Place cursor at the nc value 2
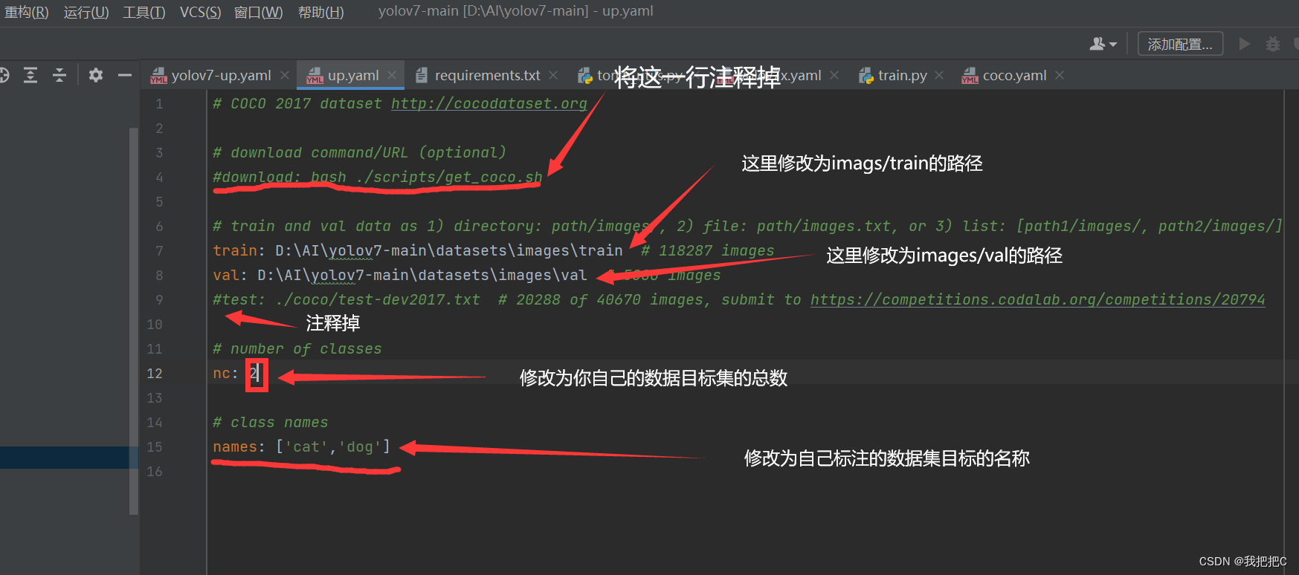Image resolution: width=1299 pixels, height=575 pixels. (x=254, y=373)
